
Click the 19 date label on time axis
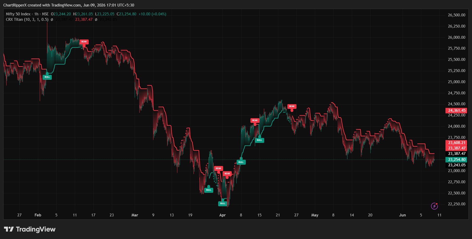pos(190,215)
